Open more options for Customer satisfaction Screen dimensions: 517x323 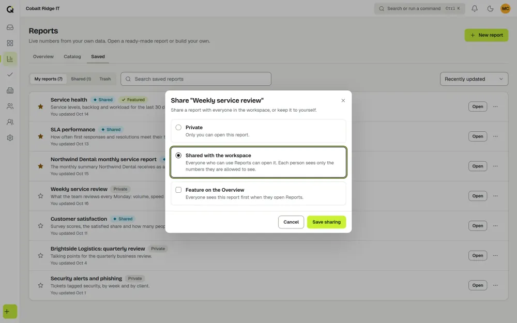[x=495, y=226]
